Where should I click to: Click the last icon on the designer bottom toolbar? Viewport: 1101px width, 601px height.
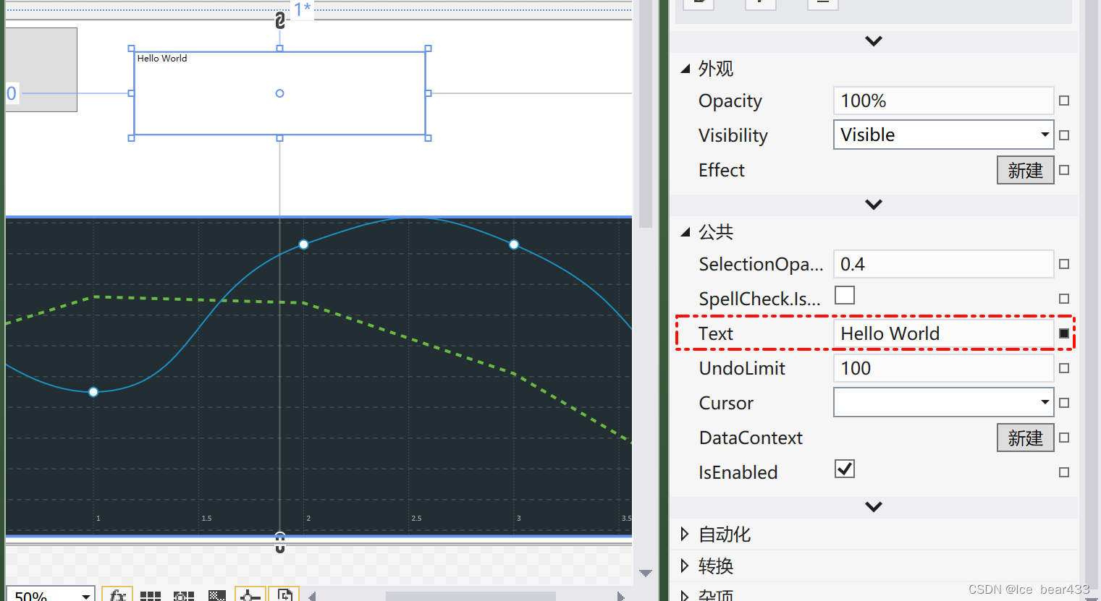point(284,595)
